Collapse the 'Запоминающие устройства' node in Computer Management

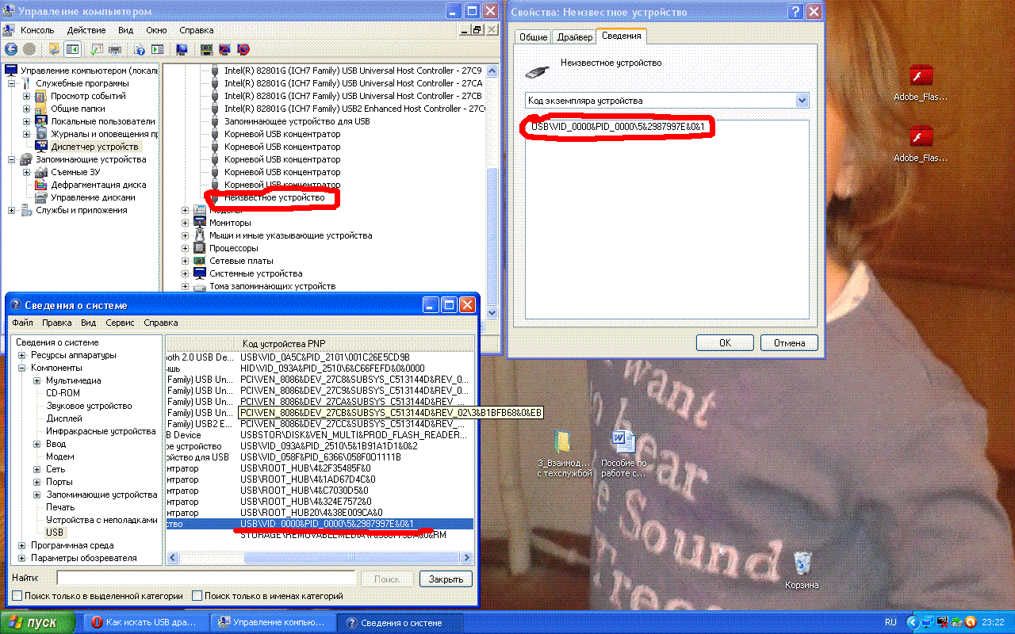(12, 159)
